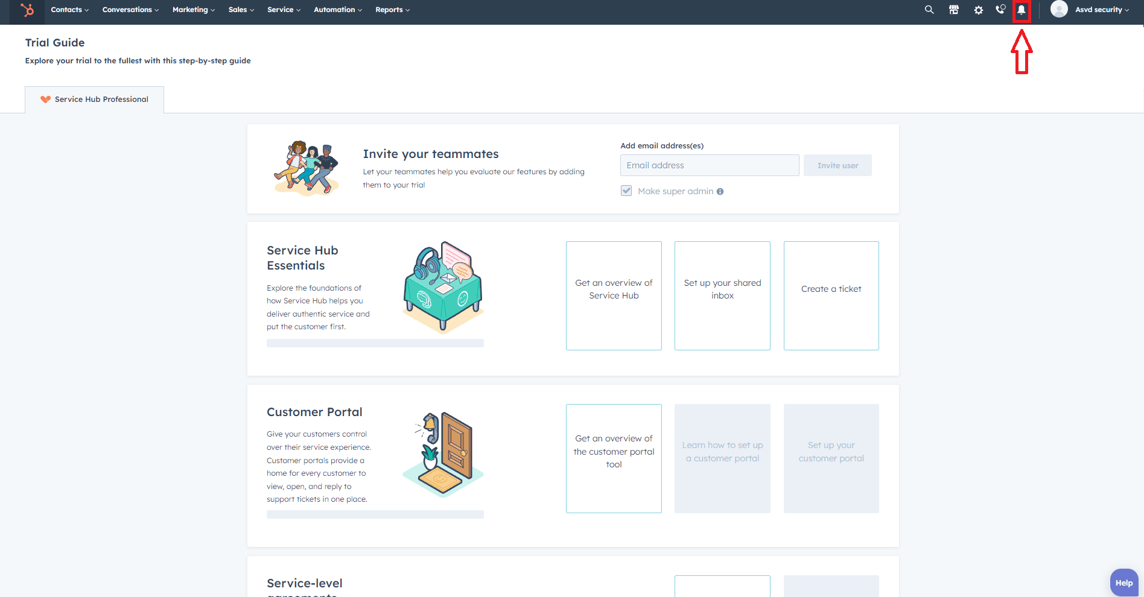Open the Create a ticket card

[831, 295]
